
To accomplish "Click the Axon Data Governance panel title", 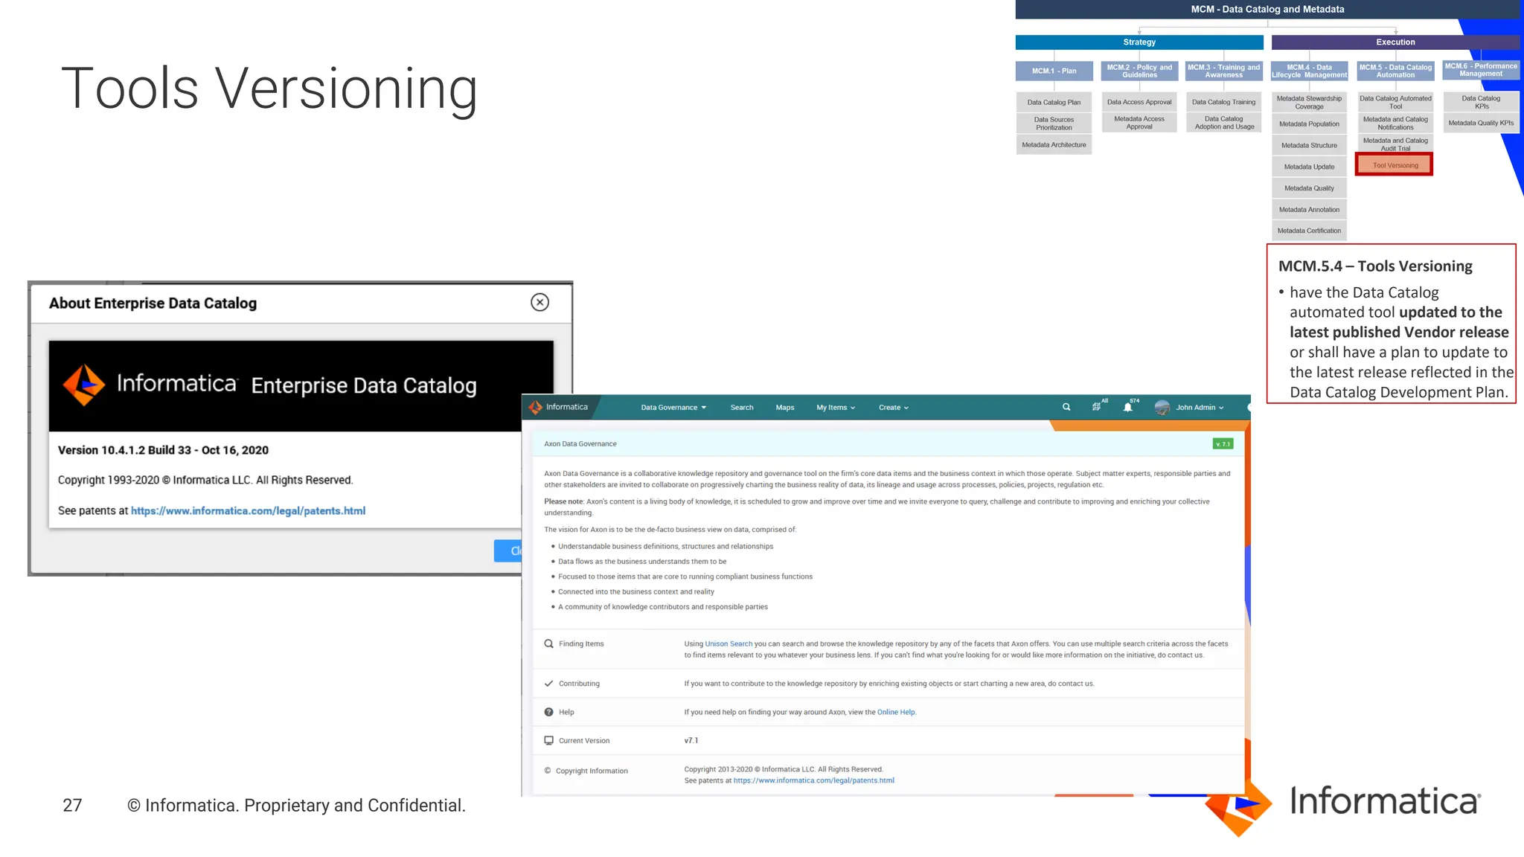I will [580, 444].
